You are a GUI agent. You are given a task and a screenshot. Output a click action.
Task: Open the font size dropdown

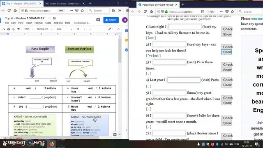(81, 29)
